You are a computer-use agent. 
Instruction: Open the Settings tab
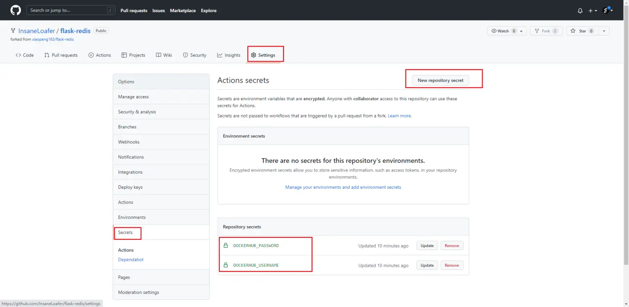263,55
